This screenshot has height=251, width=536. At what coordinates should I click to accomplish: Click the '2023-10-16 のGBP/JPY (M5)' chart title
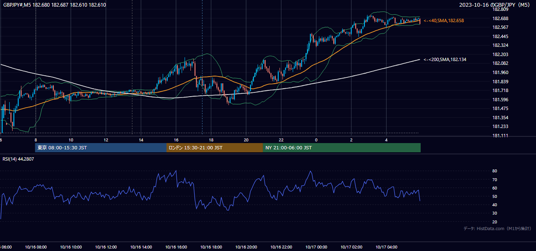(495, 5)
